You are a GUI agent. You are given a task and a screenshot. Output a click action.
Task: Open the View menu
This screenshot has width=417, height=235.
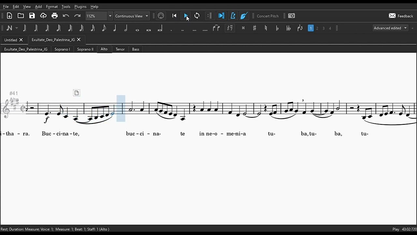click(x=27, y=7)
